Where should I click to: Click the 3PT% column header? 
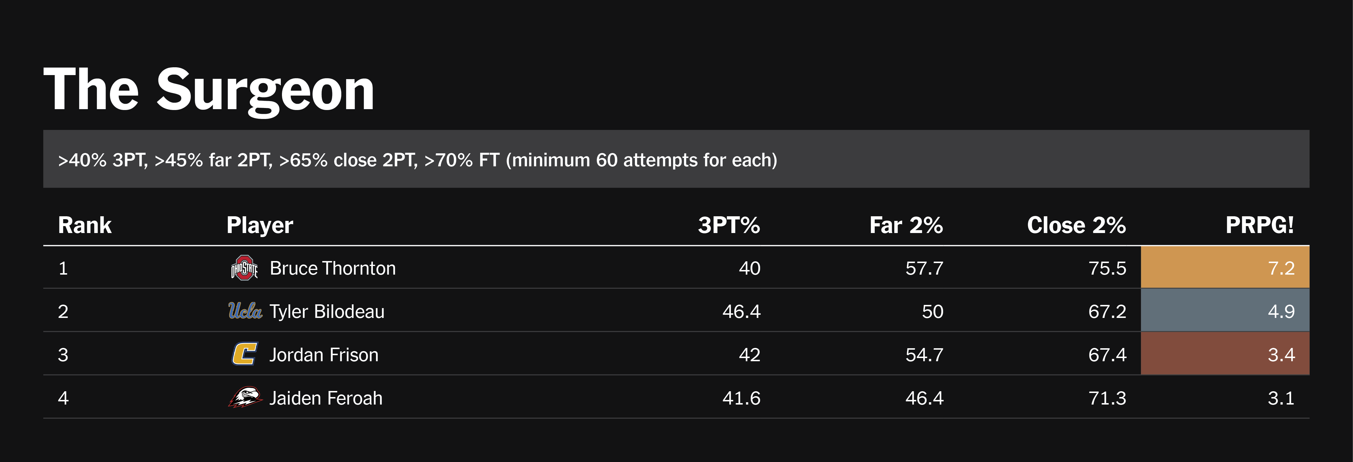pos(728,226)
